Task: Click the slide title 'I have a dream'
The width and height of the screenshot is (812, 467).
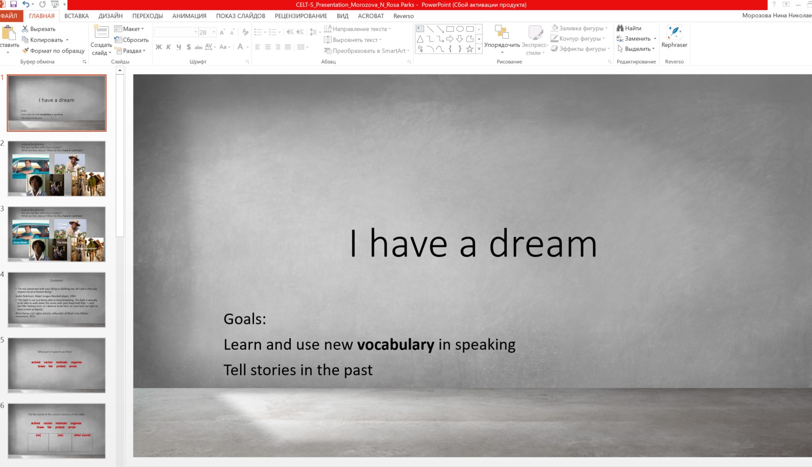Action: click(x=473, y=244)
